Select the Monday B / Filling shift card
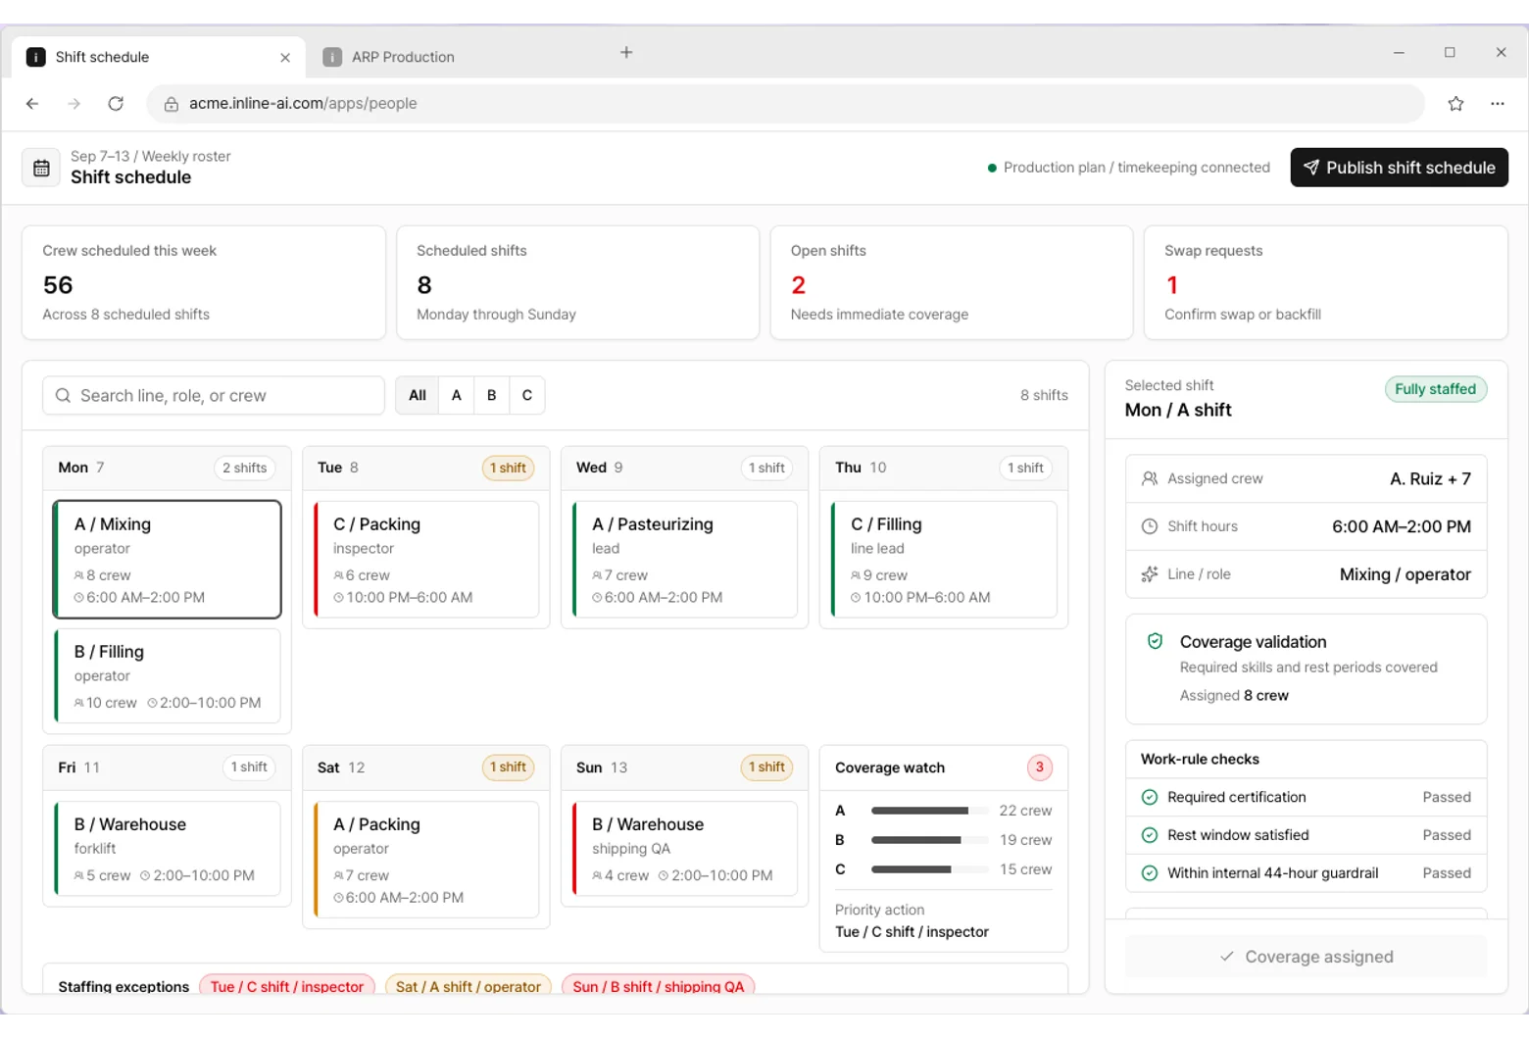The width and height of the screenshot is (1529, 1039). pyautogui.click(x=167, y=676)
